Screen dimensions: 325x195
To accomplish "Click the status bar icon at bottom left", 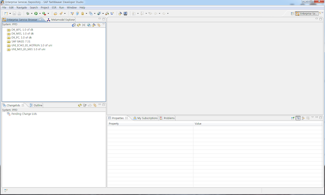I will 6,190.
